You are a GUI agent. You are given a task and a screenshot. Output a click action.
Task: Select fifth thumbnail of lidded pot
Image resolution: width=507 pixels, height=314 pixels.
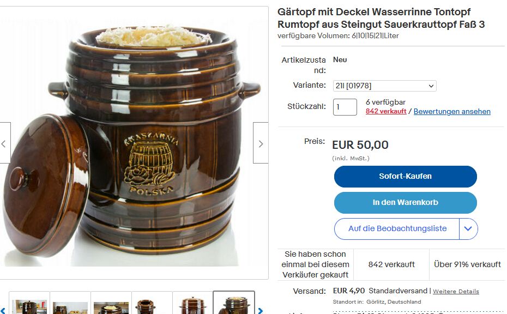192,303
